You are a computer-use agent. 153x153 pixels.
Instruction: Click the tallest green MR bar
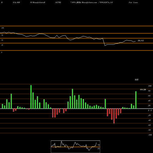pos(31,97)
